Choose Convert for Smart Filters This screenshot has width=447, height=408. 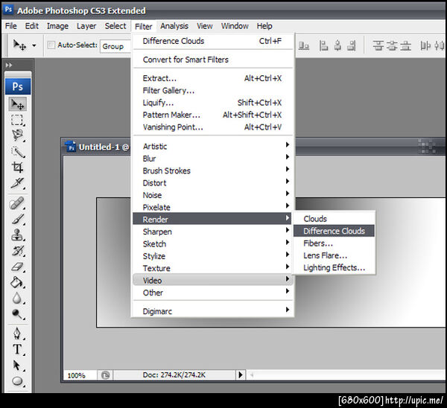coord(212,60)
